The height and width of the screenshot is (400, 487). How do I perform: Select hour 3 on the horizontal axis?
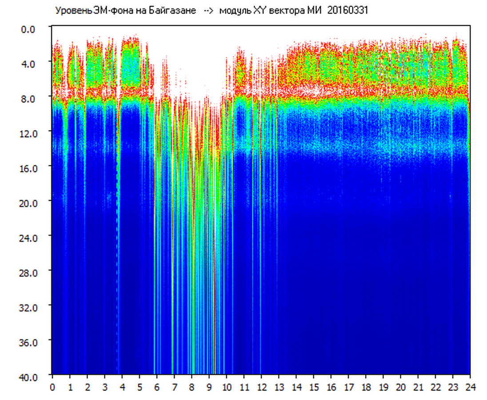[104, 387]
